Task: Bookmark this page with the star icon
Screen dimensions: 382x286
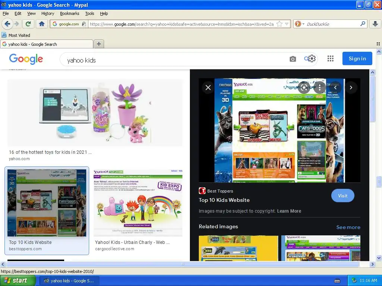Action: click(x=279, y=24)
